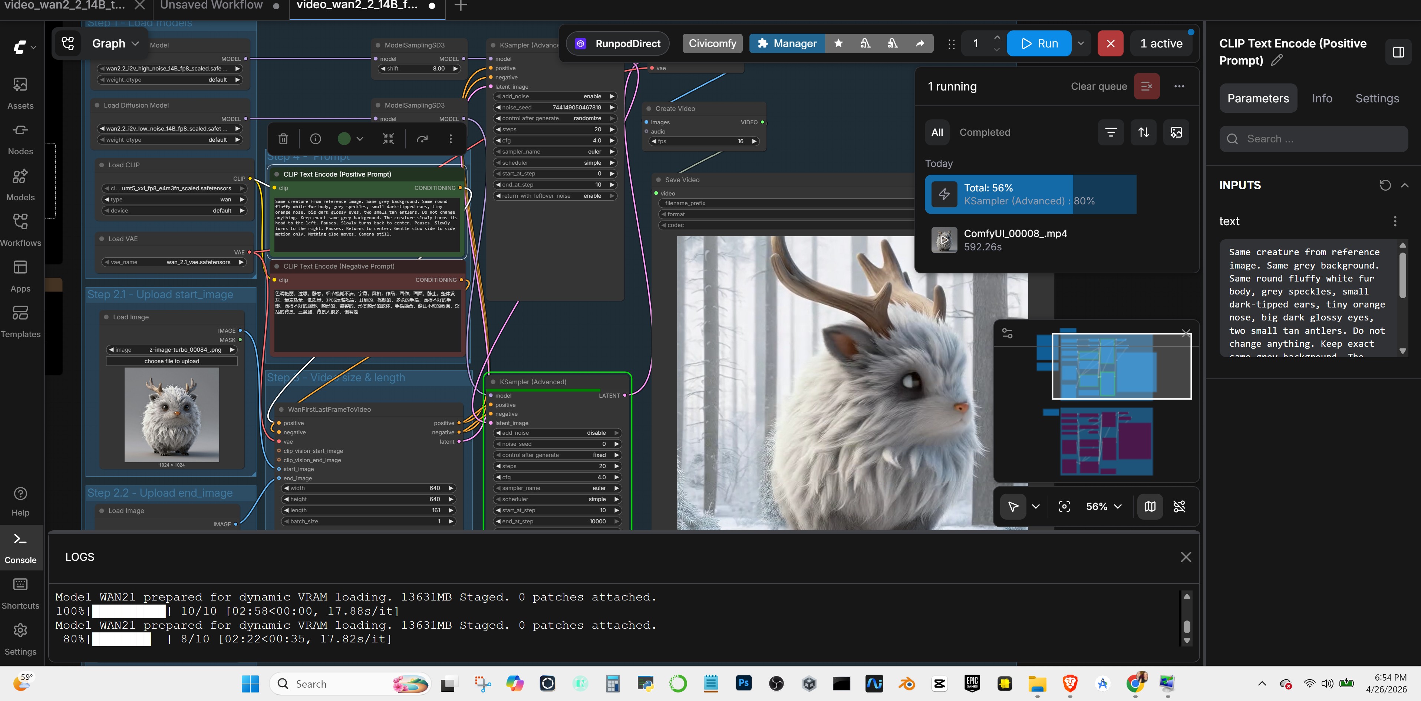This screenshot has height=701, width=1421.
Task: Expand the node color chevron
Action: click(x=360, y=139)
